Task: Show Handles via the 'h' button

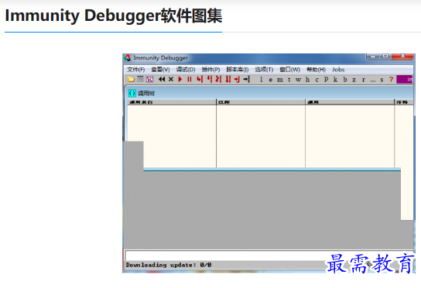Action: click(x=308, y=80)
